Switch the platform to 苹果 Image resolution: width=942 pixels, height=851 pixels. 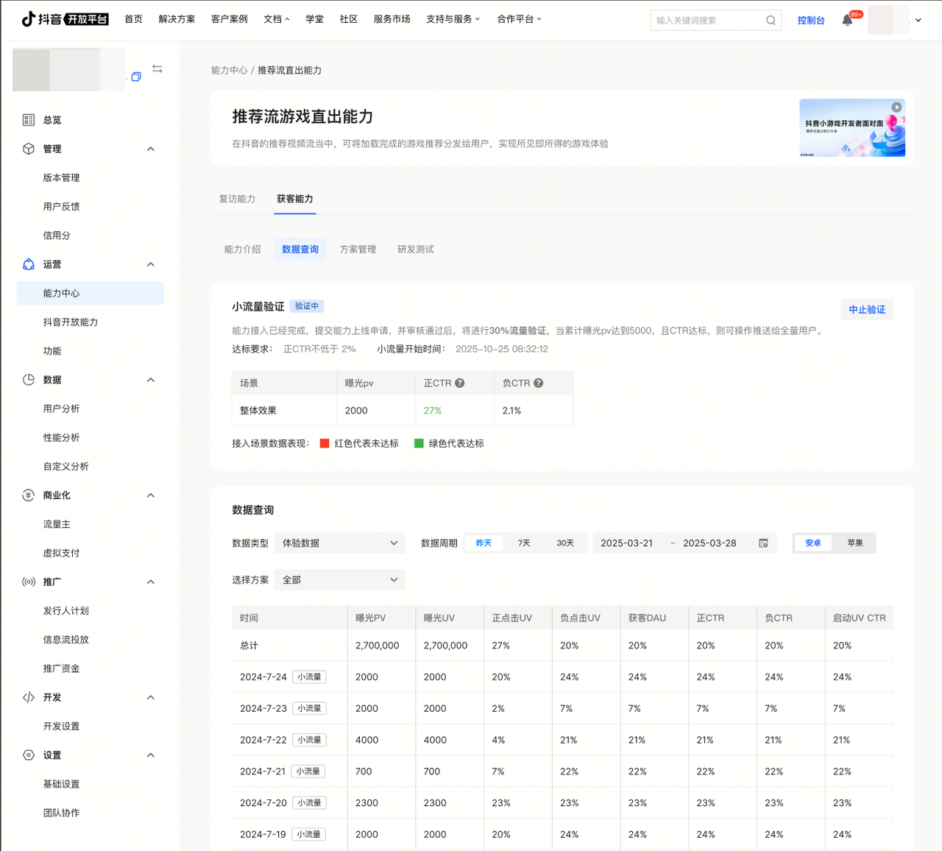click(854, 543)
